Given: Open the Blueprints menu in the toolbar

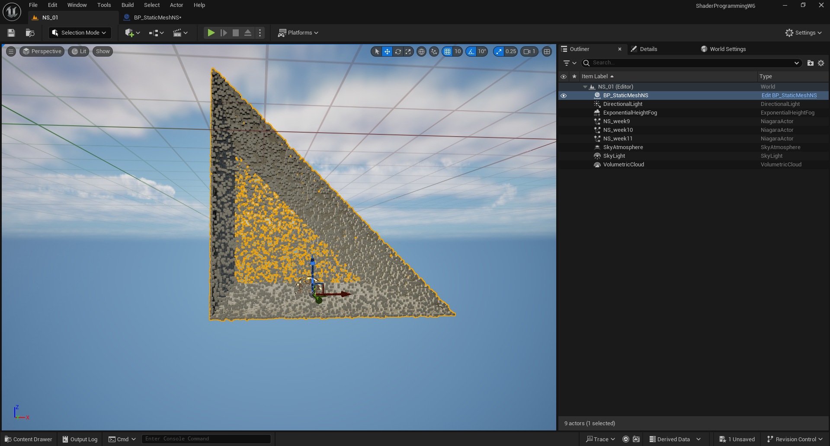Looking at the screenshot, I should pos(156,33).
